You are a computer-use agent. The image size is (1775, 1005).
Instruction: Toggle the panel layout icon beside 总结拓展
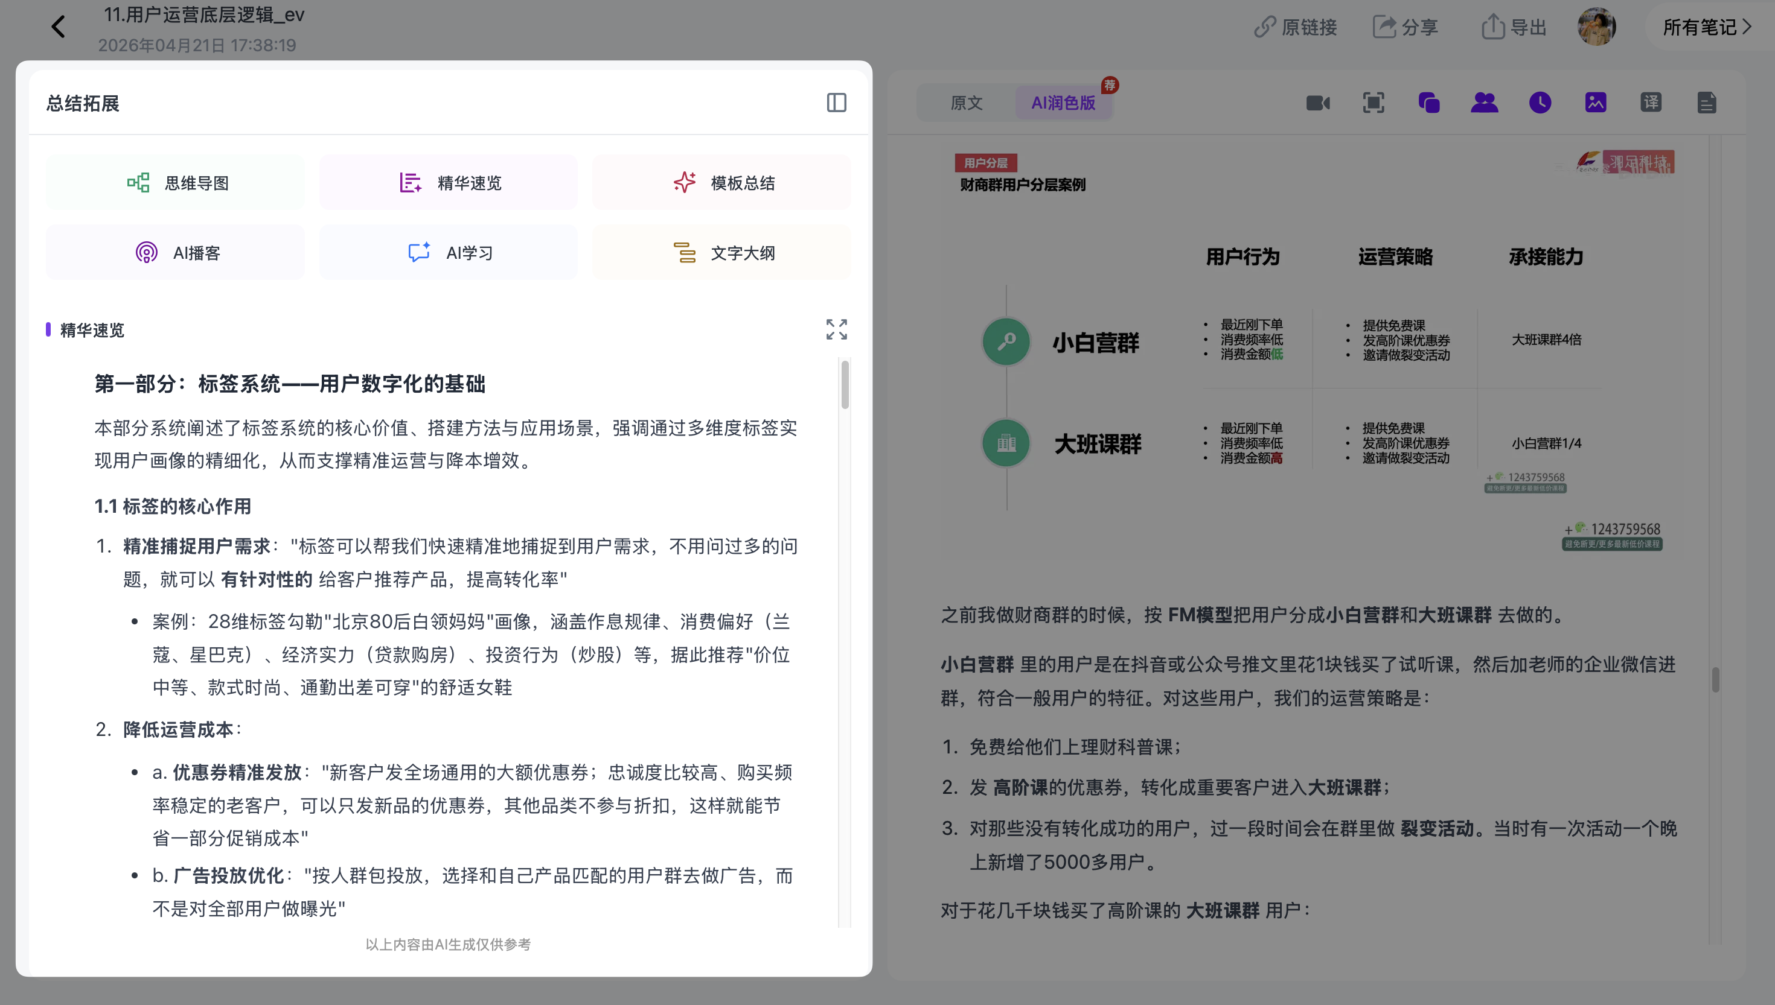(x=836, y=103)
